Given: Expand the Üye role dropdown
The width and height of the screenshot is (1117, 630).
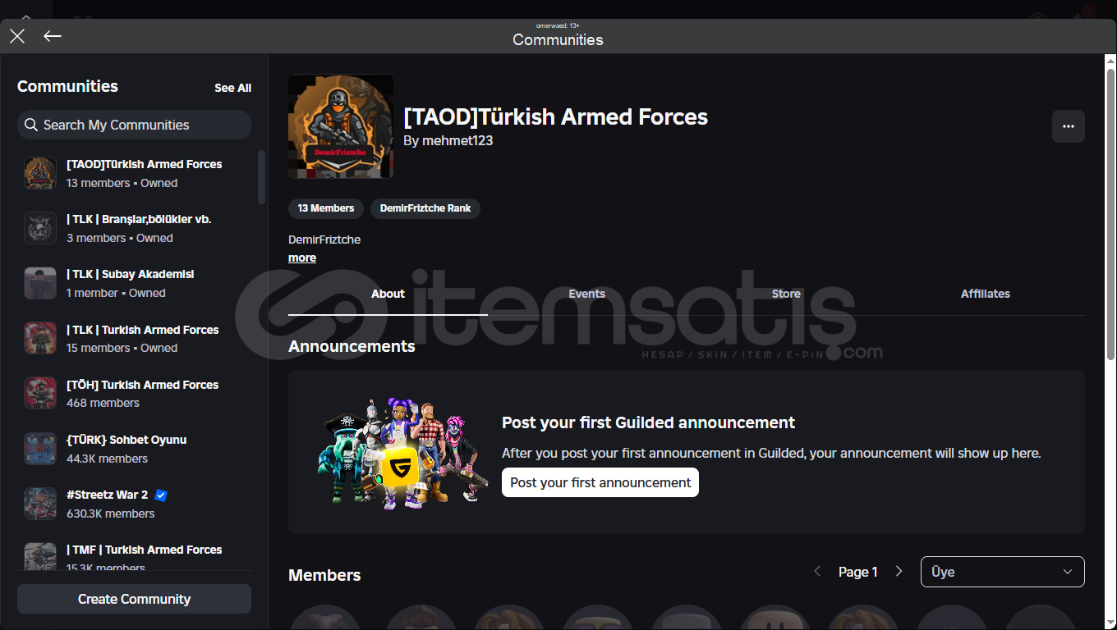Looking at the screenshot, I should [1003, 572].
